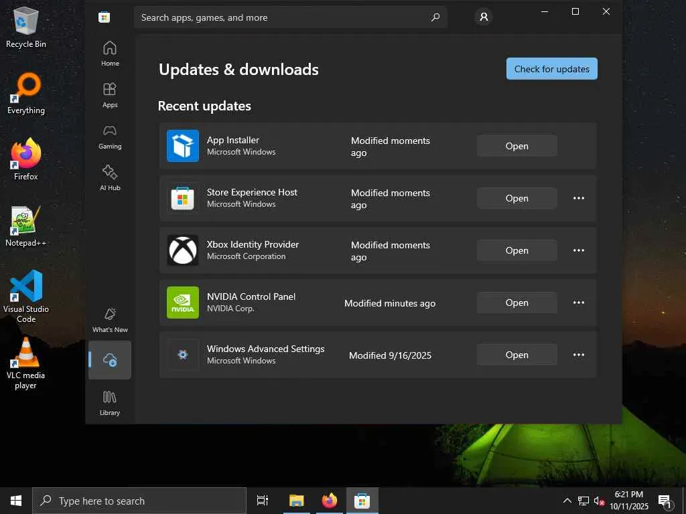Click Check for updates button

[x=552, y=69]
